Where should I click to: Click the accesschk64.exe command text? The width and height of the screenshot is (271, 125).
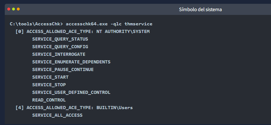click(87, 24)
